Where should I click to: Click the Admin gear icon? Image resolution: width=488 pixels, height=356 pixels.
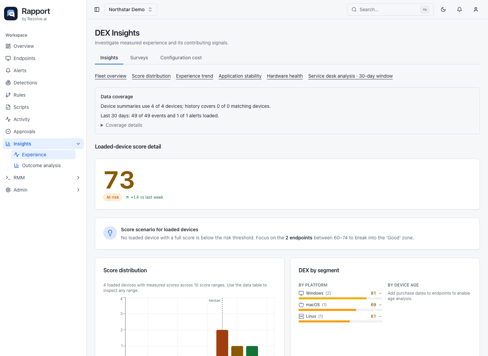[x=8, y=190]
